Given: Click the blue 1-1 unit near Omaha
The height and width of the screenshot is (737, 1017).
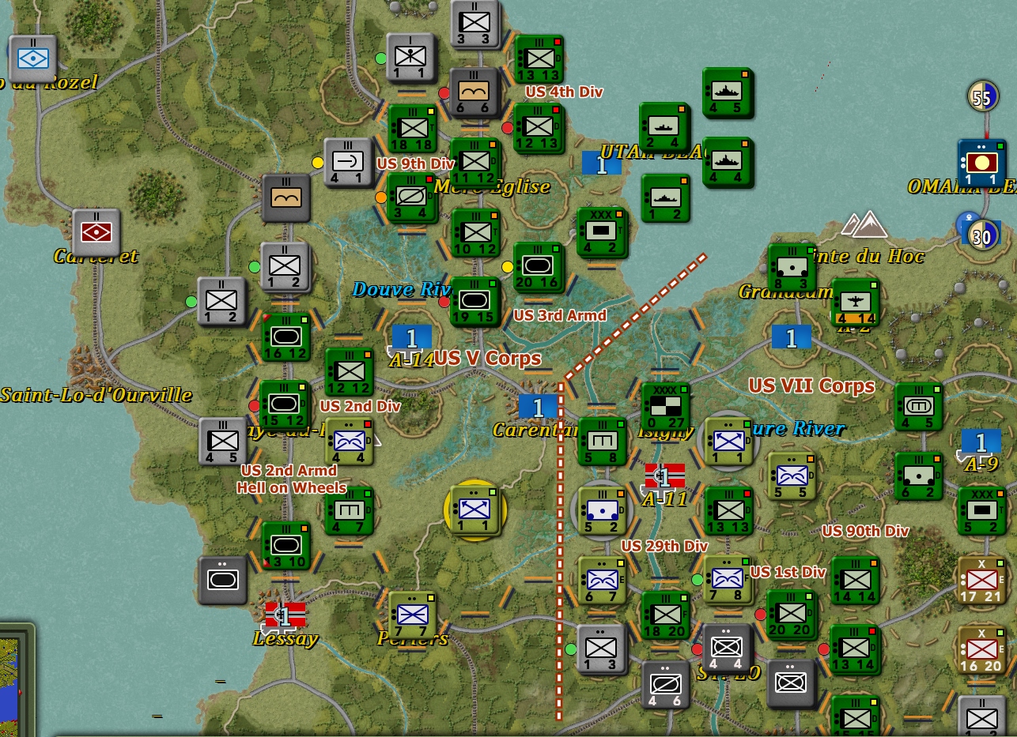Looking at the screenshot, I should pyautogui.click(x=981, y=164).
